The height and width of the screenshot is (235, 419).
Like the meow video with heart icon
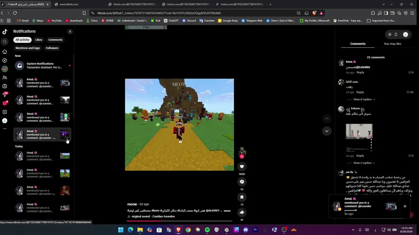pos(242,166)
